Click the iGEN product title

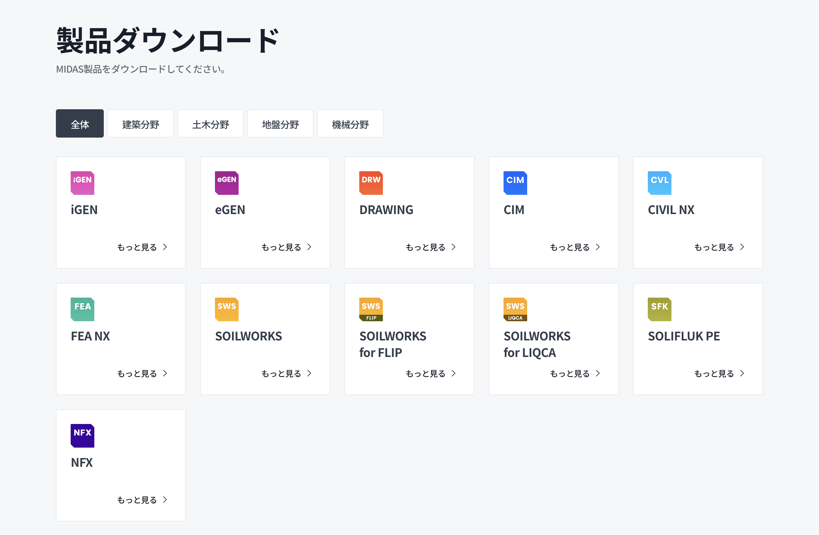coord(84,210)
